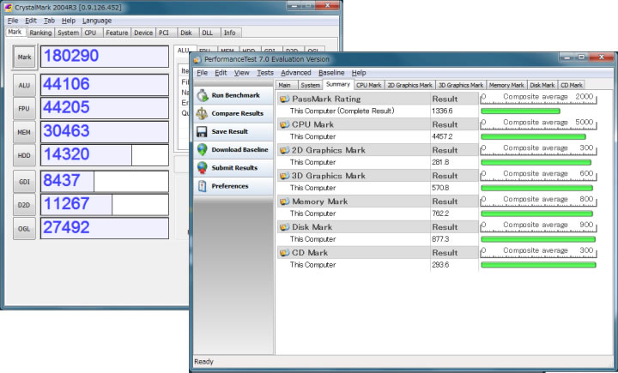Start the FPU benchmark in CrystalMark
The width and height of the screenshot is (618, 373).
24,108
